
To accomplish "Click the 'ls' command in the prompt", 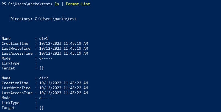I will click(57, 4).
